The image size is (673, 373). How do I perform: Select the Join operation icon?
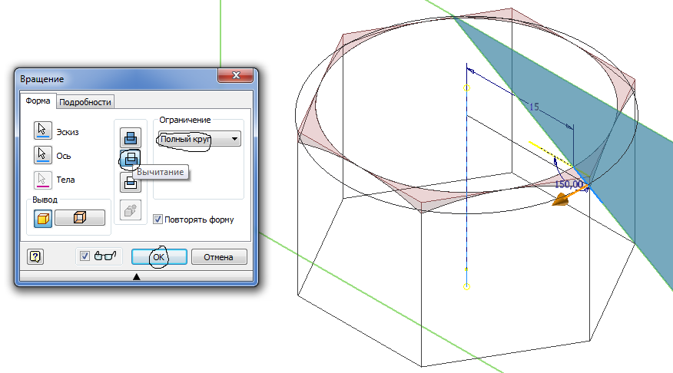pos(131,137)
